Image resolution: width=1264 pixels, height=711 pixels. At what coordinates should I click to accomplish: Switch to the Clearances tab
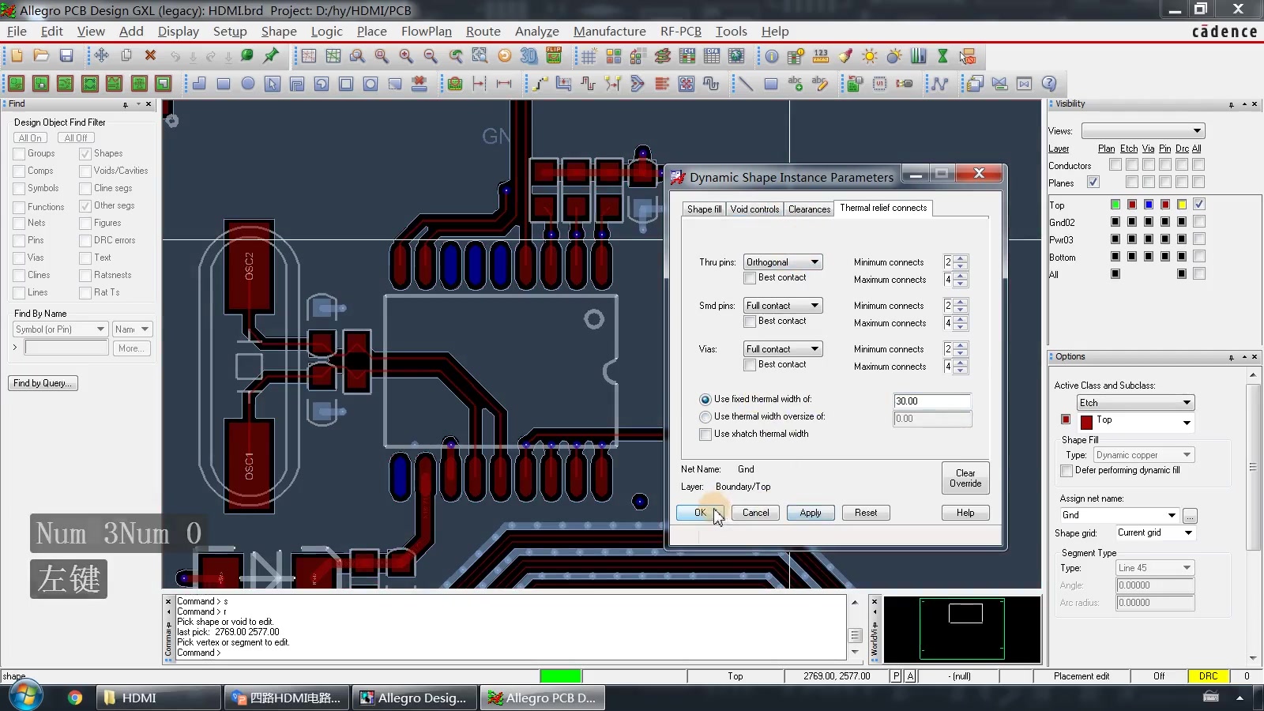tap(809, 209)
